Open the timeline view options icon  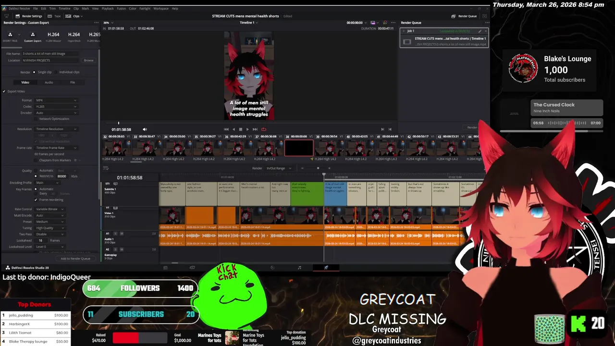click(x=106, y=168)
